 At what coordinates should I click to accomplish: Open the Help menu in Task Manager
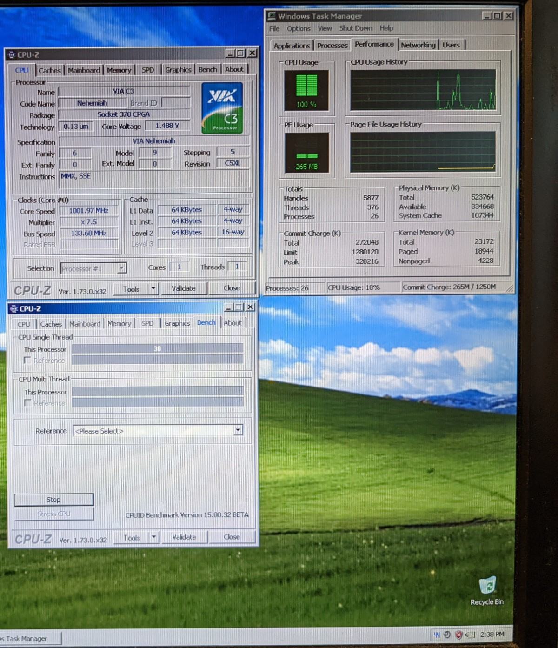tap(386, 28)
